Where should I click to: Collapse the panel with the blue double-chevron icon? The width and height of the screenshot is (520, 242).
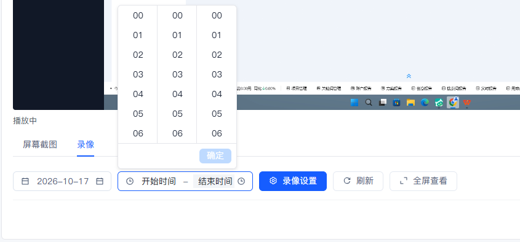click(x=409, y=76)
